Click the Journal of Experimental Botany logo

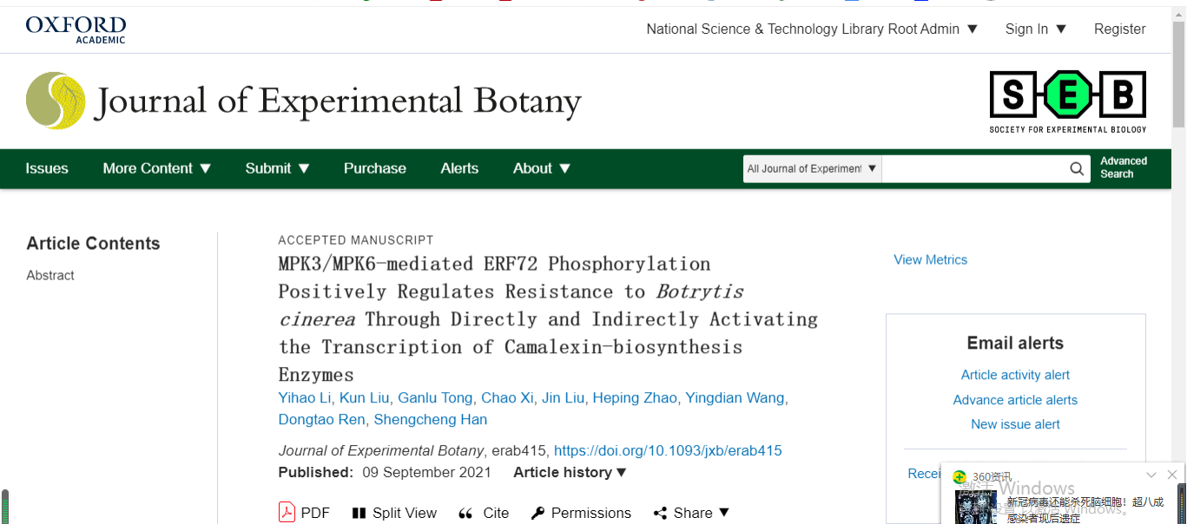coord(303,102)
